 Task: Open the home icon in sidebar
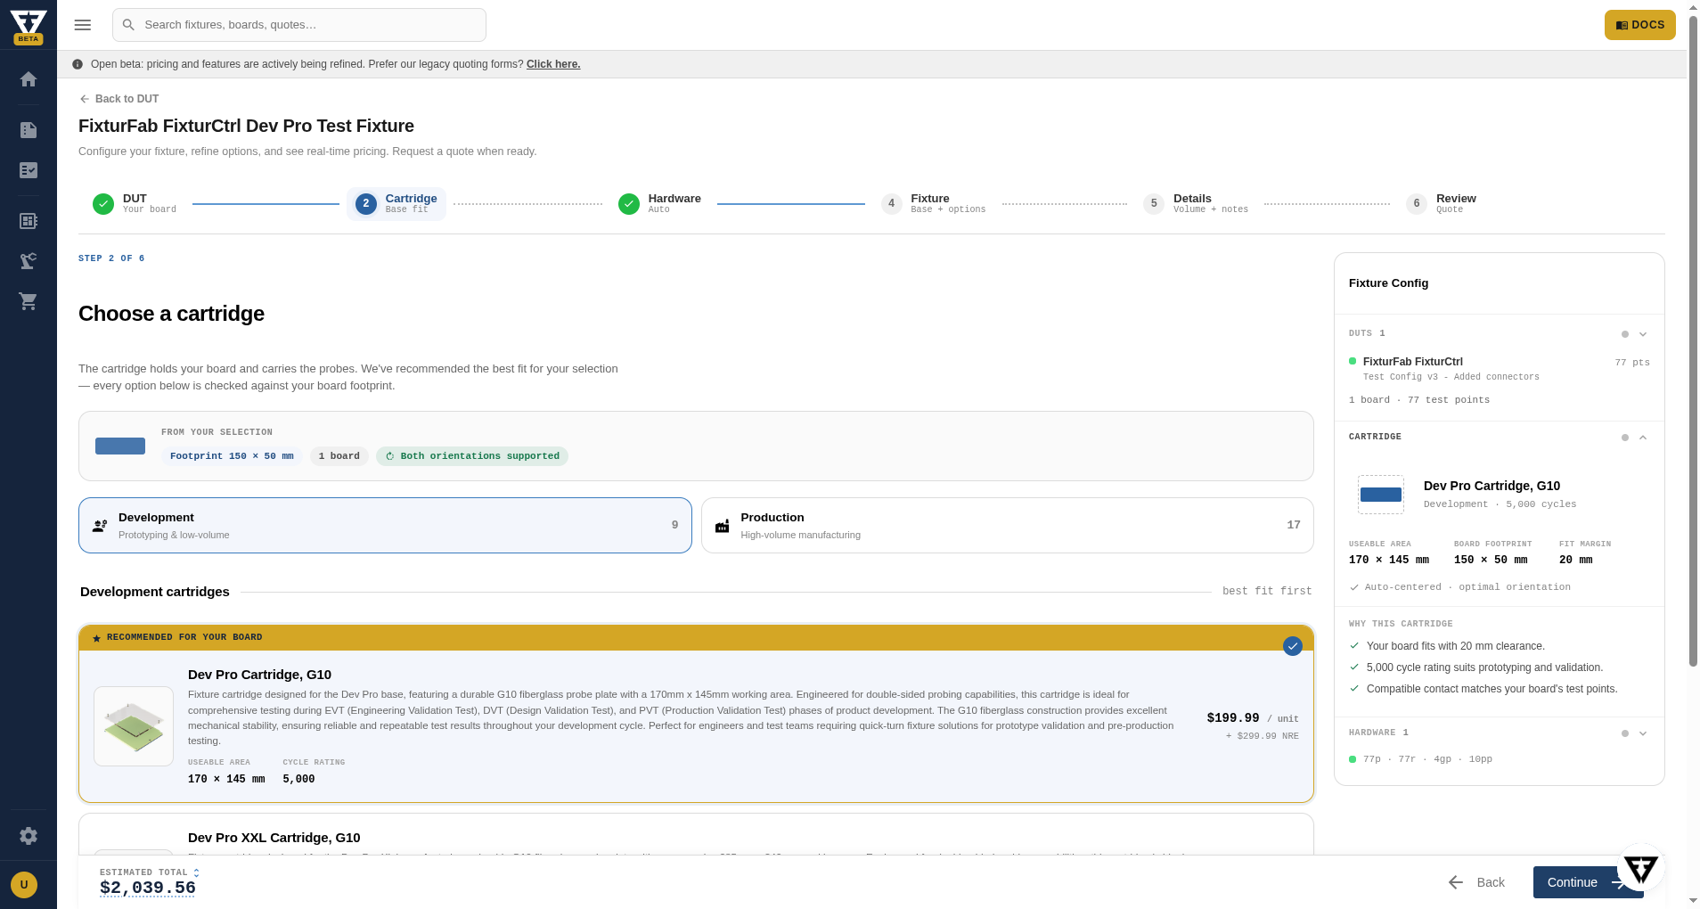coord(29,79)
